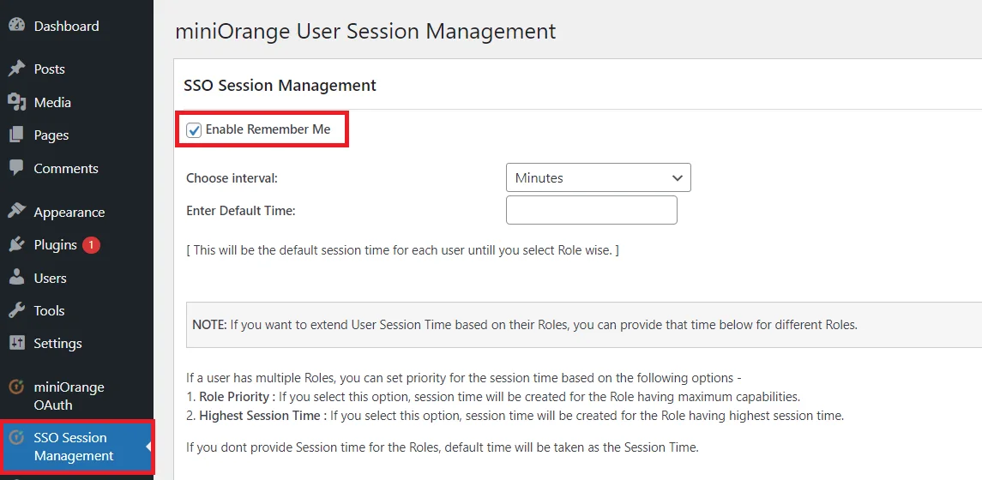The image size is (982, 480).
Task: Click the default session time hint in brackets
Action: pos(403,249)
